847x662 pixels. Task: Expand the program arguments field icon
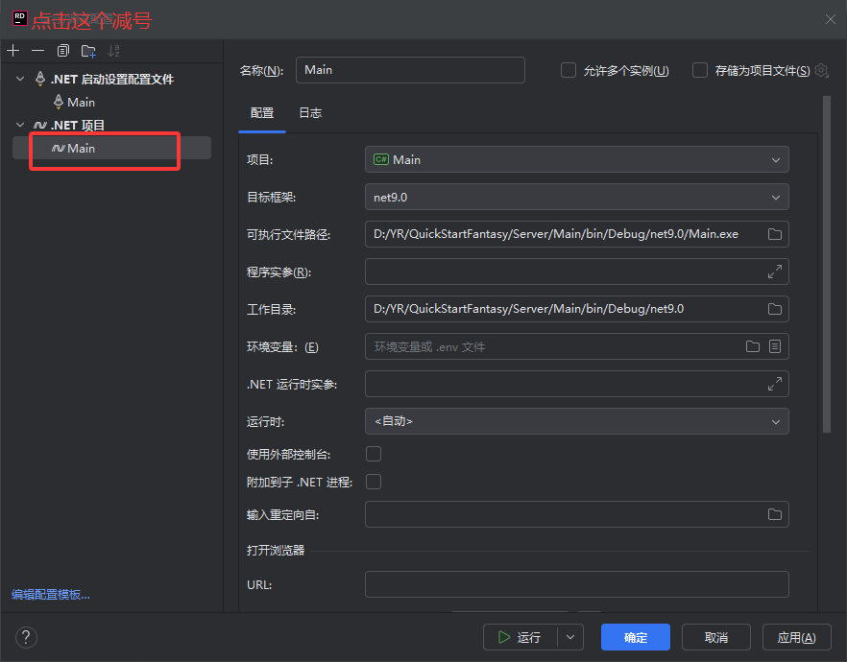[x=774, y=272]
